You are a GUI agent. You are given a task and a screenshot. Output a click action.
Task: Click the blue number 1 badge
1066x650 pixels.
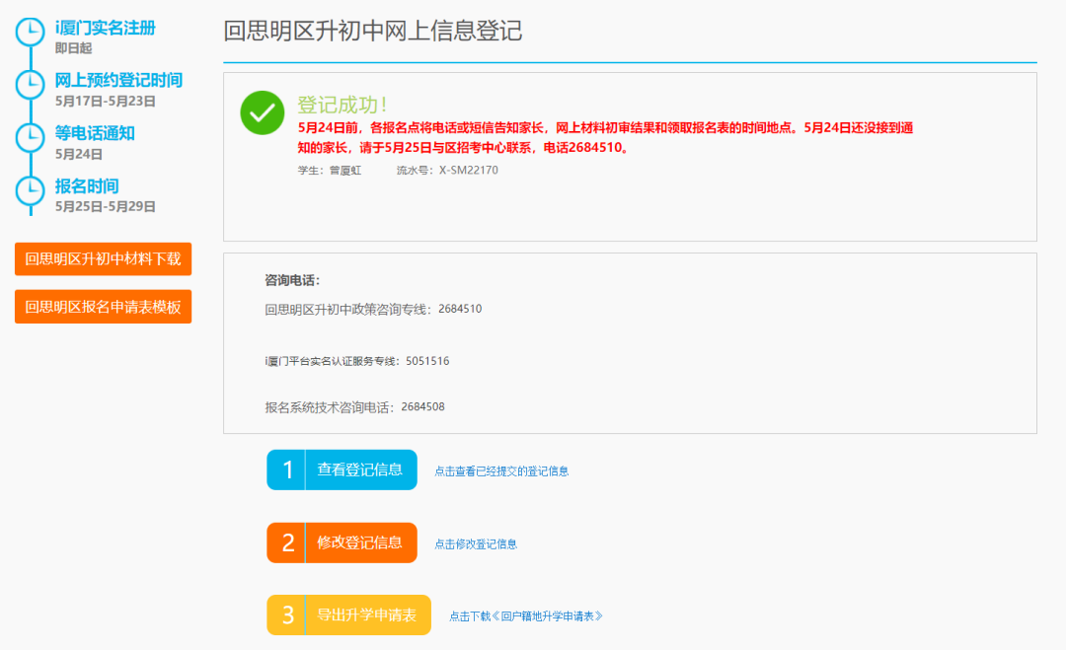287,470
